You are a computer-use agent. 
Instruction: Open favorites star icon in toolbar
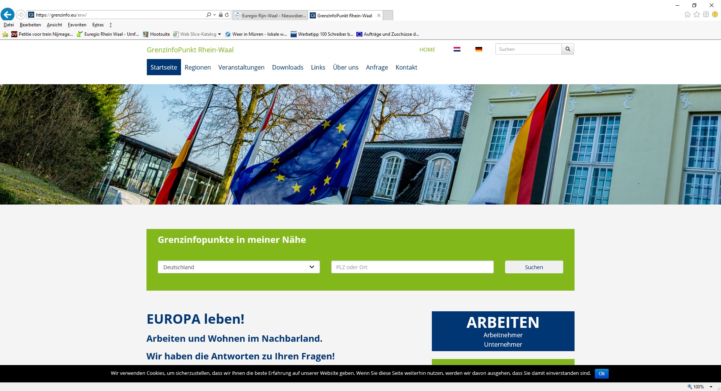(x=697, y=15)
